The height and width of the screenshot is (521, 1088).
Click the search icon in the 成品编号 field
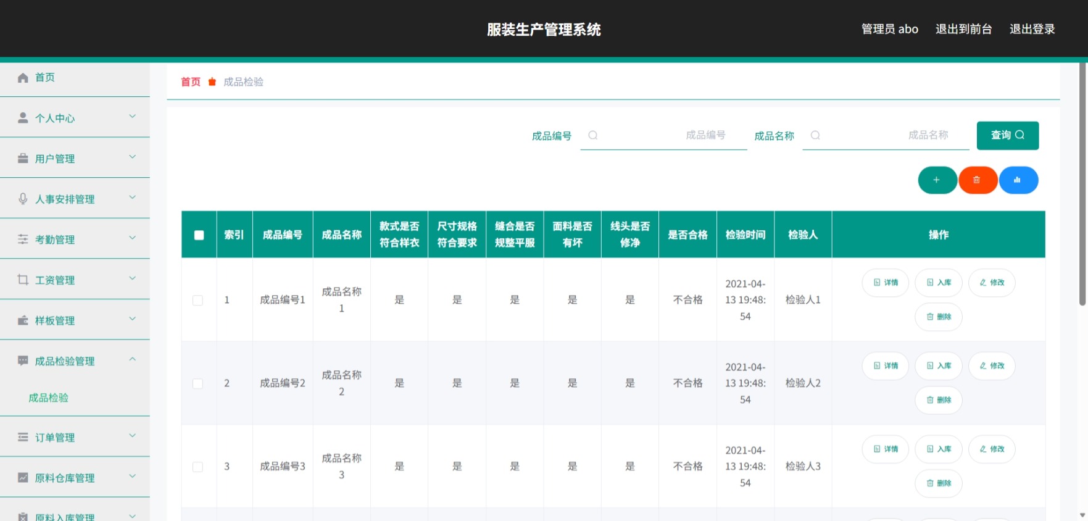[x=593, y=135]
